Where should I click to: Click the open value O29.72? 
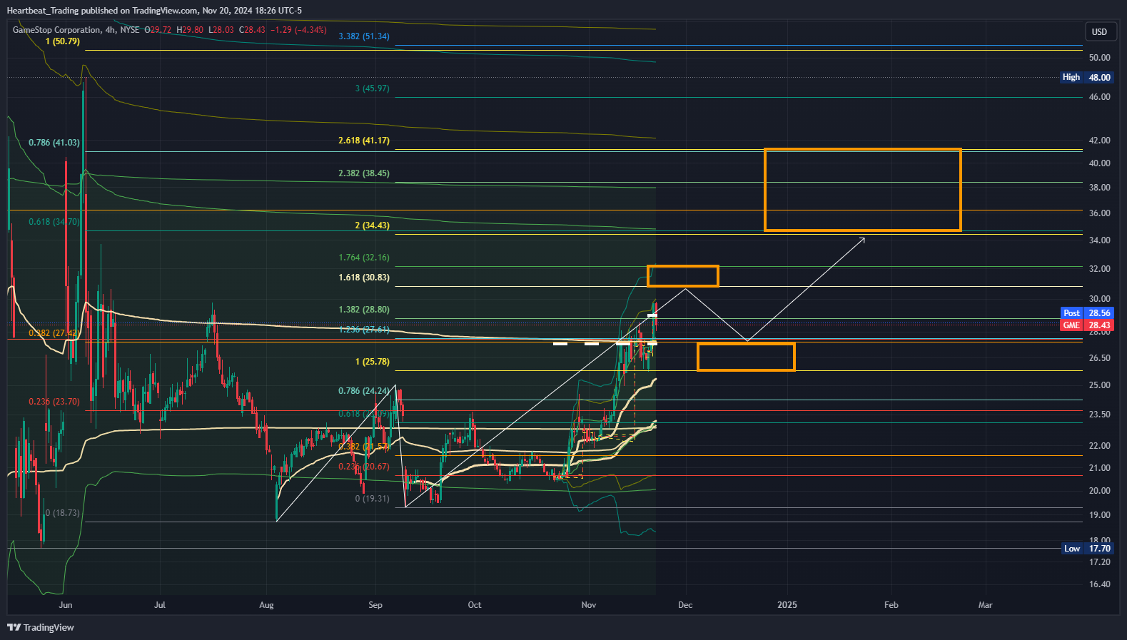pyautogui.click(x=158, y=30)
